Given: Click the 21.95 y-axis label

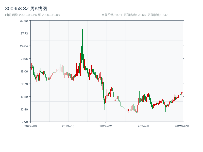Looking at the screenshot, I should (x=24, y=59).
